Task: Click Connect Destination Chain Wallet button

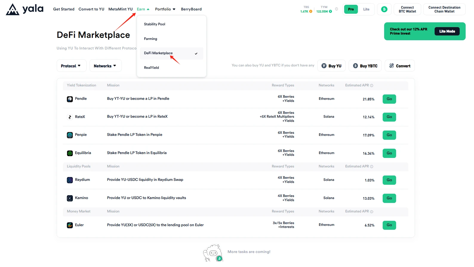Action: point(444,9)
